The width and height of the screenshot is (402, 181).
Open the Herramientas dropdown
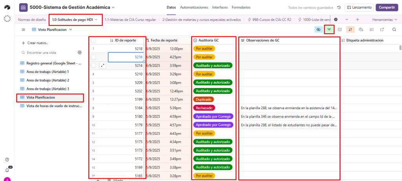384,20
